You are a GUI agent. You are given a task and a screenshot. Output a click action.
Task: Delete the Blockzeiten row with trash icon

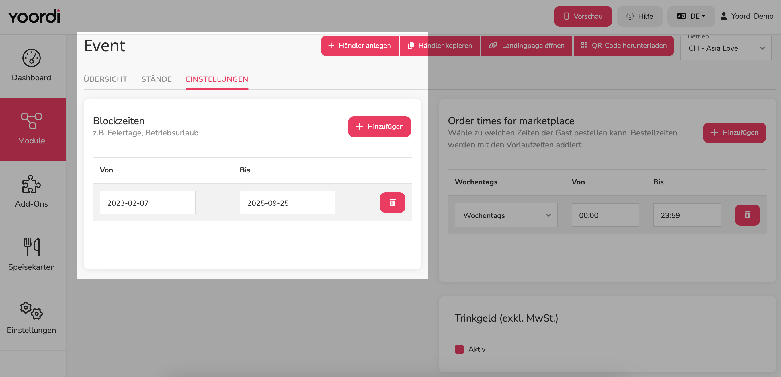(392, 202)
